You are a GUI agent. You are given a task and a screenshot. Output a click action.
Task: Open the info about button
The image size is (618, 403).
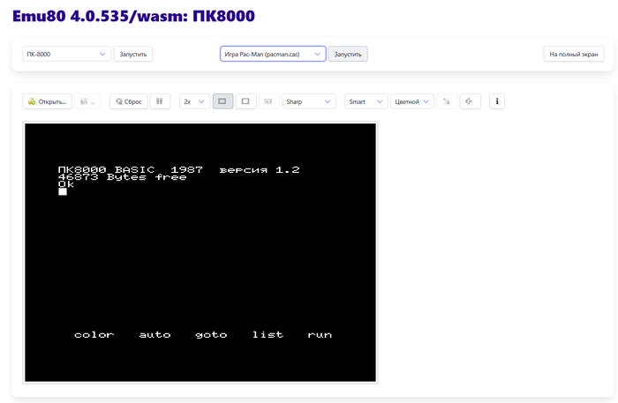tap(497, 101)
